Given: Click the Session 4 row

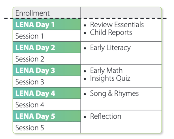Looking at the screenshot, I should (x=30, y=105).
